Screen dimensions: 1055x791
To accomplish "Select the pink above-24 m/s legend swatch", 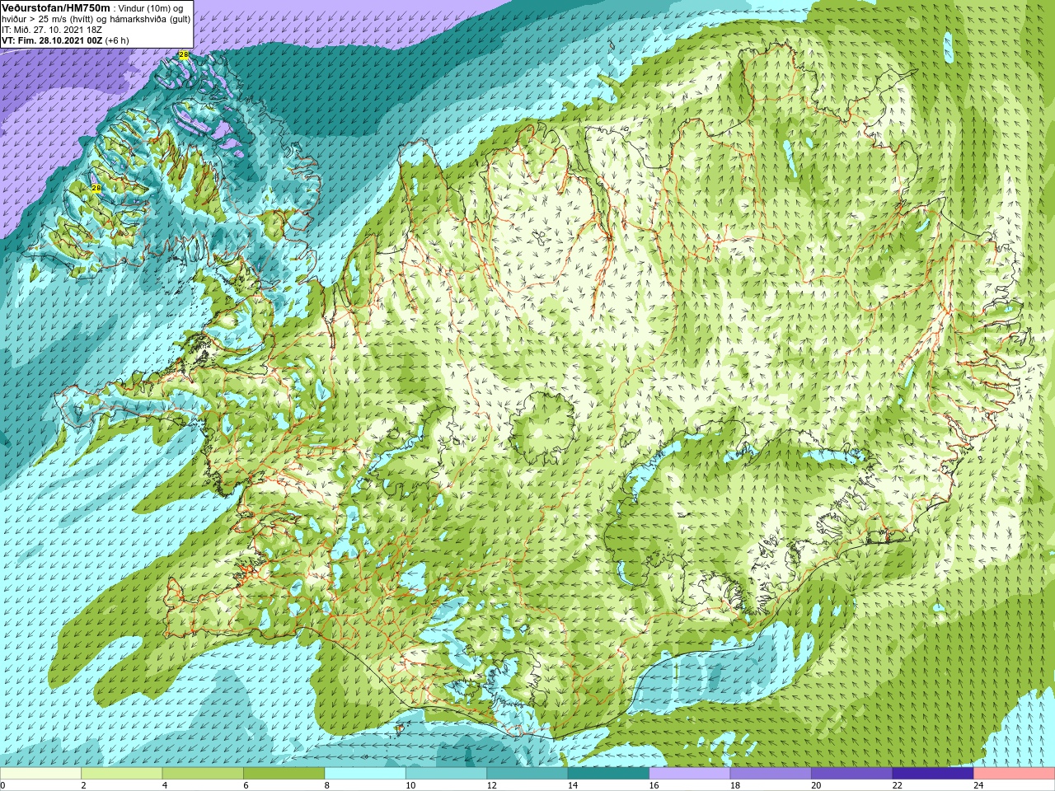I will [x=1014, y=774].
